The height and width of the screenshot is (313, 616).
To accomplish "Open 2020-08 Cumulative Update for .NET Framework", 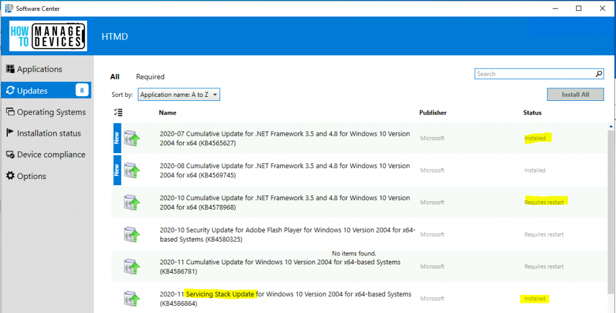I will pyautogui.click(x=285, y=170).
